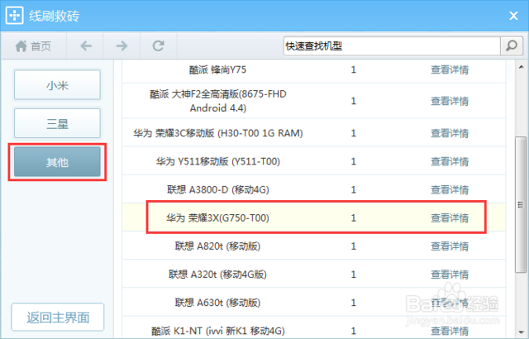
Task: Select the 三星 brand category
Action: click(57, 123)
